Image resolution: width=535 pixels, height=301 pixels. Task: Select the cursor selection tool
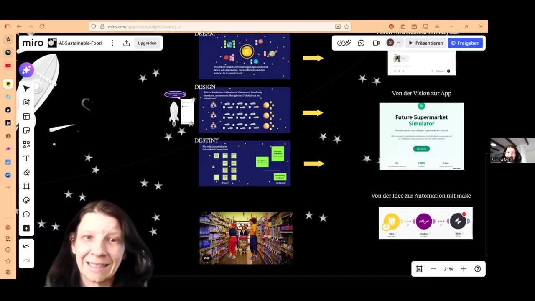[x=26, y=88]
